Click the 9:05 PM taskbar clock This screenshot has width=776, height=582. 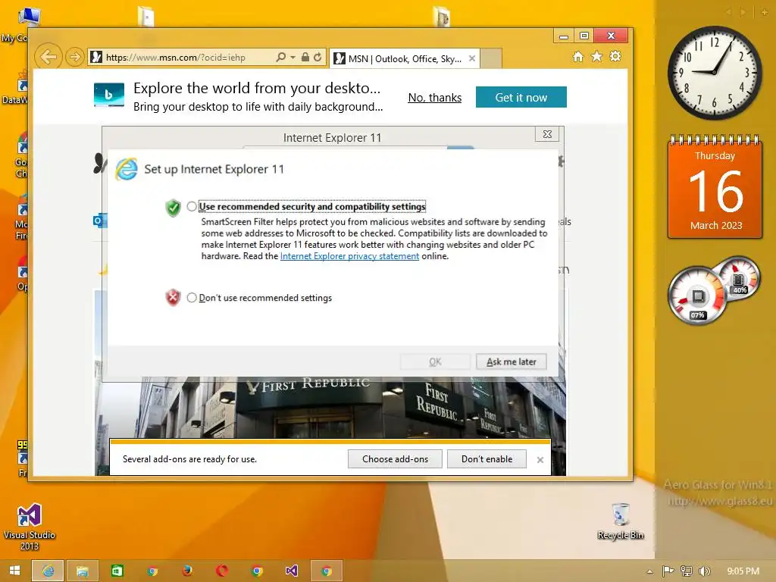(743, 571)
